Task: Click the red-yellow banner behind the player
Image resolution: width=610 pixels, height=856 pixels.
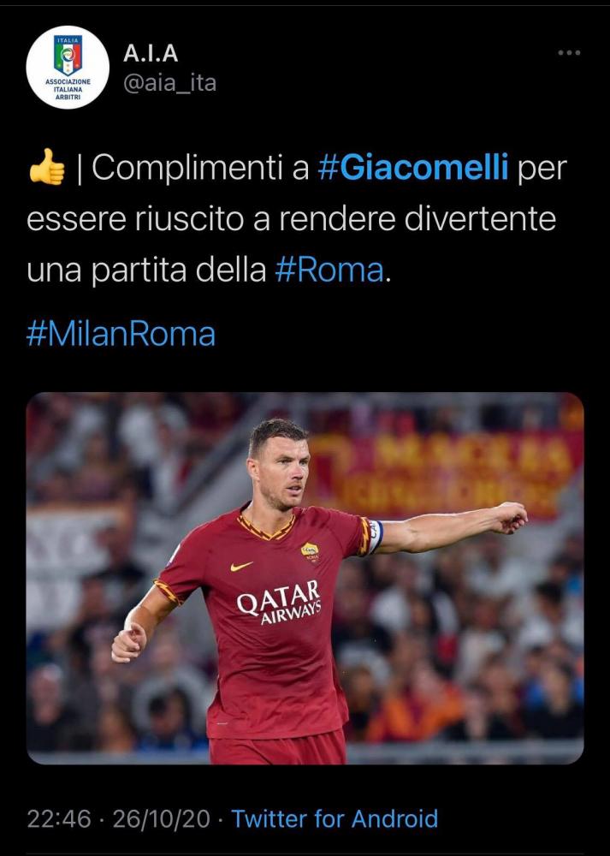Action: [445, 474]
